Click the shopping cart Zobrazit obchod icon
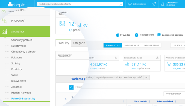Image resolution: width=185 pixels, height=106 pixels. tap(130, 4)
